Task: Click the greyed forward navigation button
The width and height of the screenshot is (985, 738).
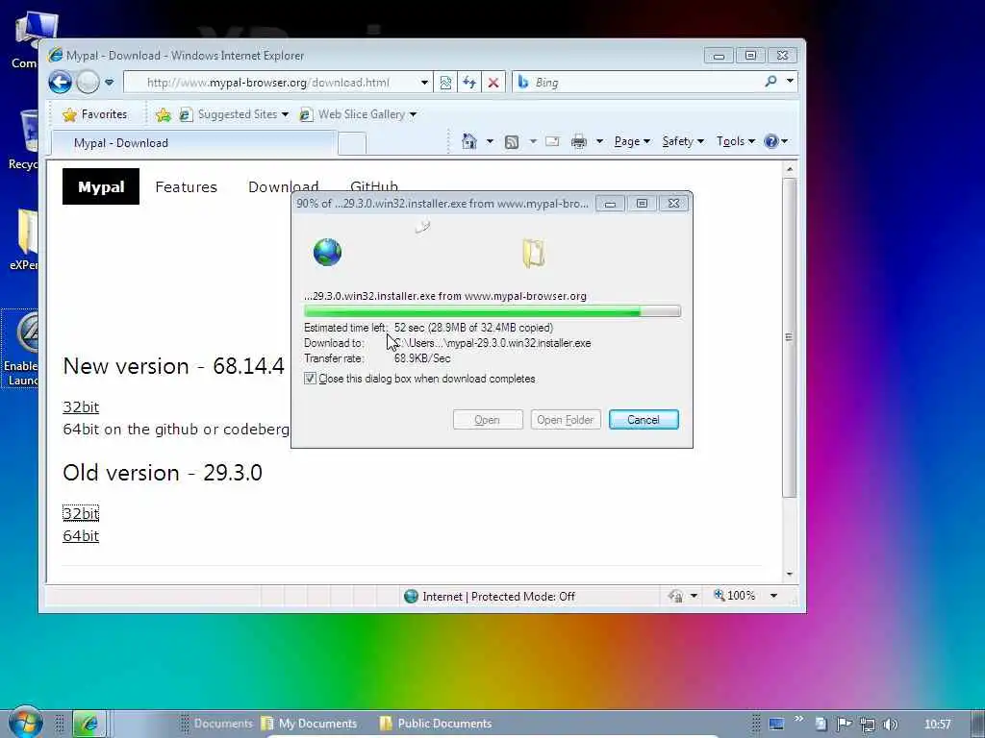Action: pos(88,83)
